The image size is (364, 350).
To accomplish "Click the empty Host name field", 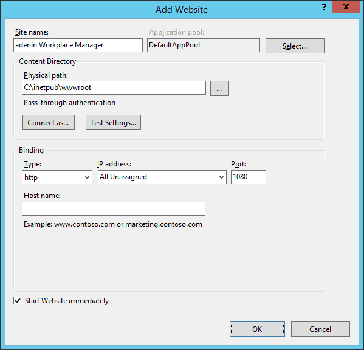I will click(114, 208).
